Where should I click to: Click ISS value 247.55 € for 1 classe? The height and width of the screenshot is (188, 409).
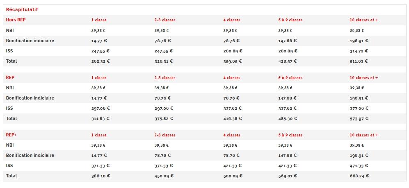pyautogui.click(x=100, y=51)
